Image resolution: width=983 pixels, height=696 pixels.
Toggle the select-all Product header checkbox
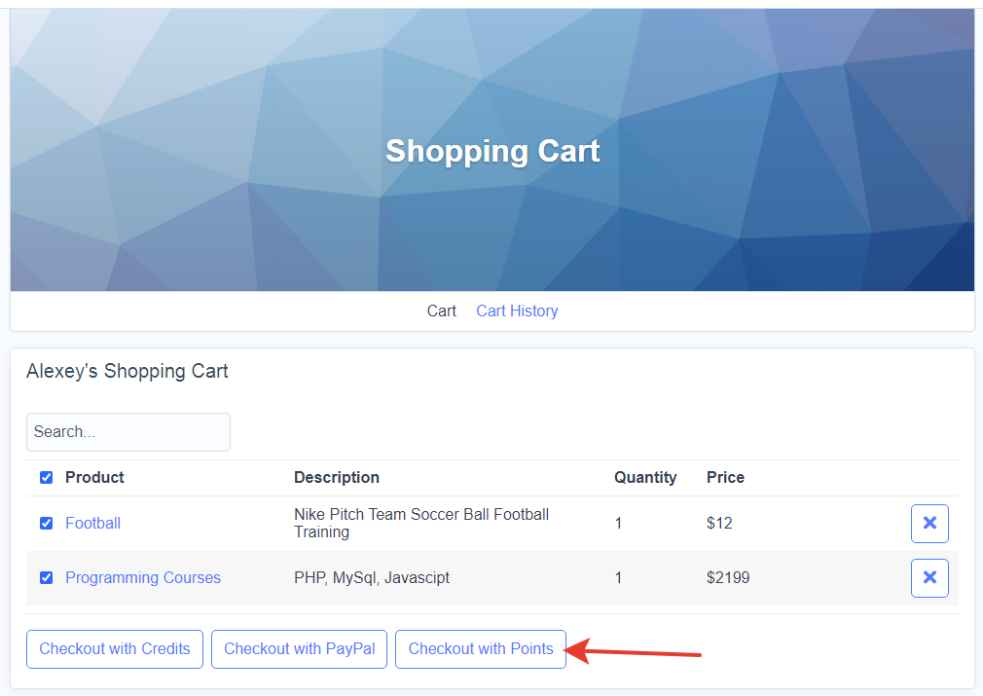47,477
